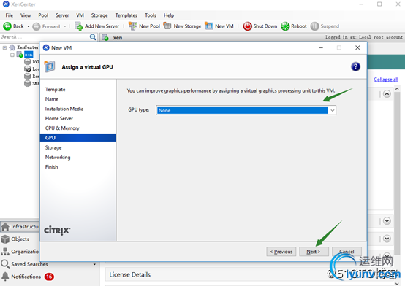Viewport: 405px width, 286px height.
Task: Open the Help menu
Action: point(169,15)
